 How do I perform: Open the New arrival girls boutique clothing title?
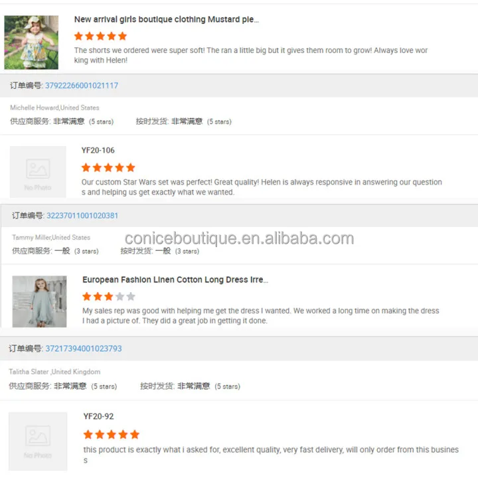coord(167,19)
